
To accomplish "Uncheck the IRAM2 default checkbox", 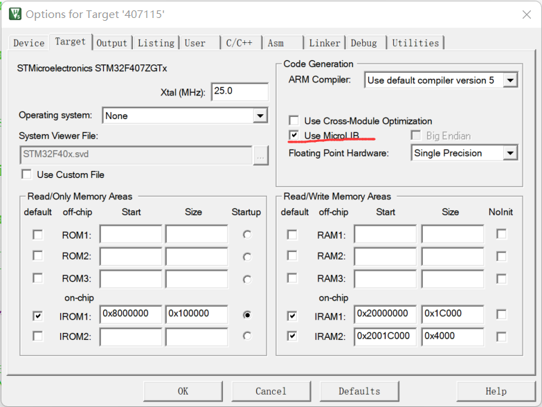I will [292, 336].
